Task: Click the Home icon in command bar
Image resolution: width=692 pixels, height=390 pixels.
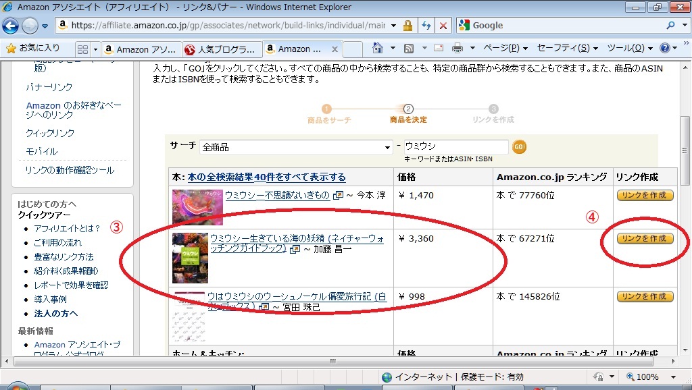Action: click(x=377, y=48)
